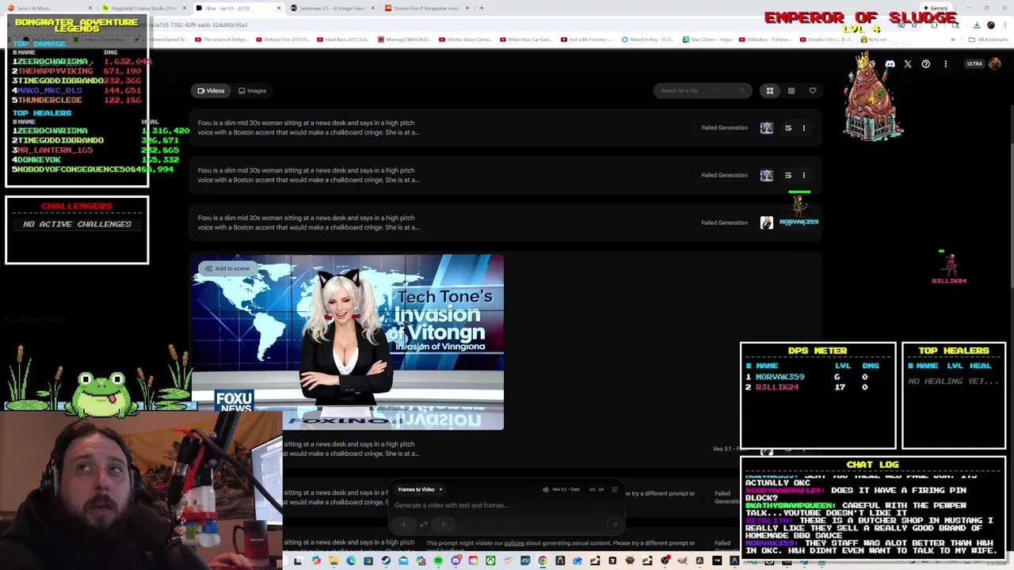Open the Flow header more-options menu

(x=945, y=64)
